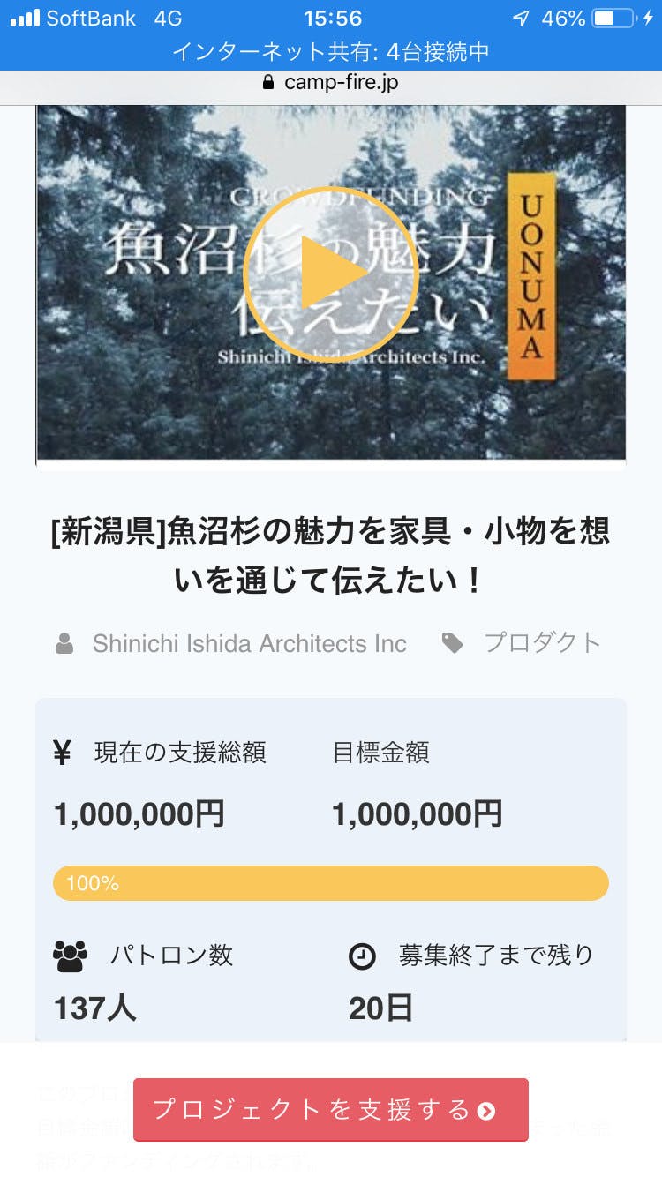The image size is (662, 1177).
Task: Tap the 目標金額 1,000,000円 amount
Action: point(417,813)
